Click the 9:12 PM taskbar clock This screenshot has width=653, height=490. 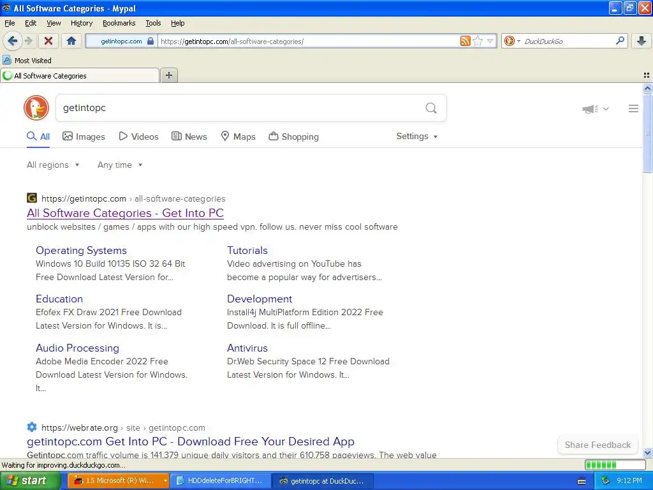(x=629, y=481)
